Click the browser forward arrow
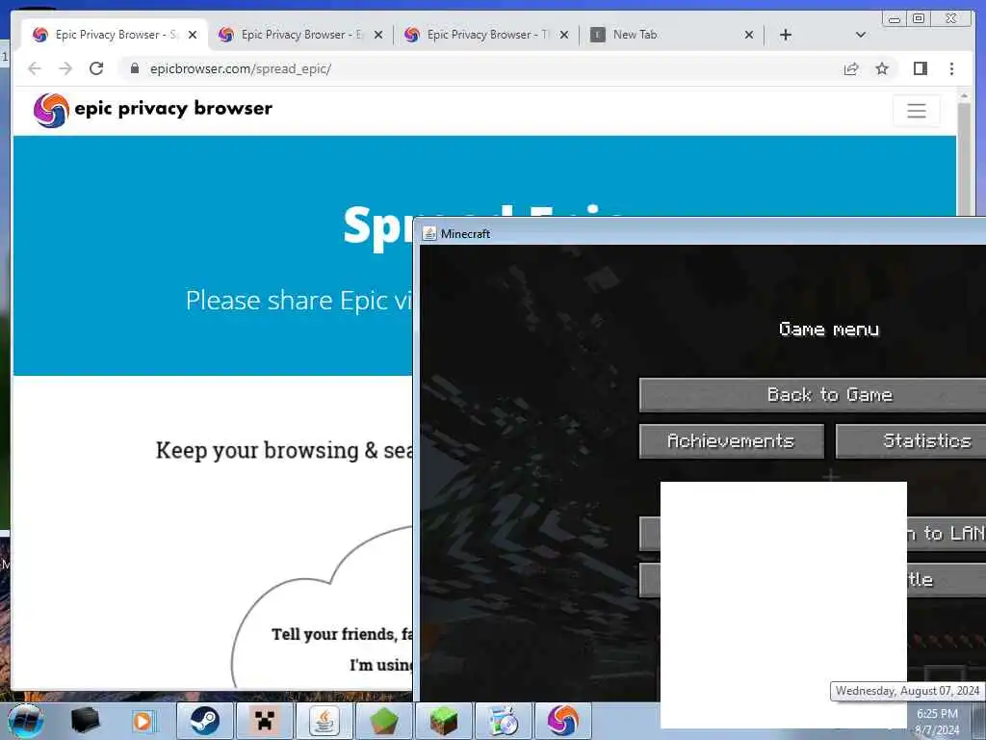Screen dimensions: 986x740 65,68
